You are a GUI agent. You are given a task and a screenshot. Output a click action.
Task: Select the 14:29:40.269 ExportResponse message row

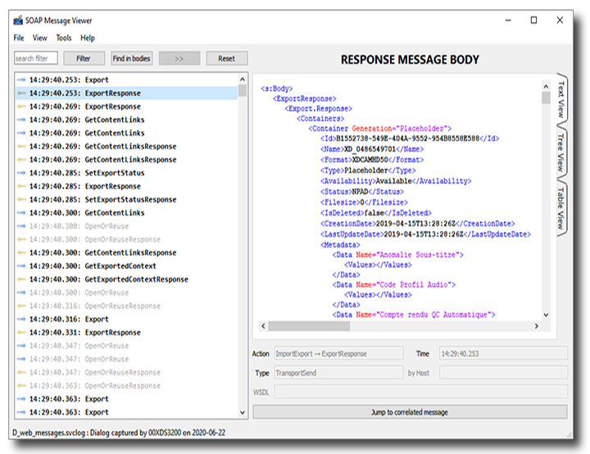[112, 107]
